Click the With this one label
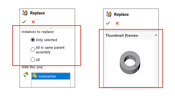The width and height of the screenshot is (175, 98). [32, 67]
